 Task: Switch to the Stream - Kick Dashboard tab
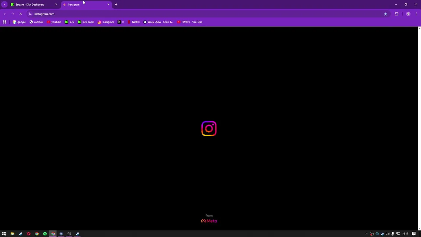click(34, 5)
